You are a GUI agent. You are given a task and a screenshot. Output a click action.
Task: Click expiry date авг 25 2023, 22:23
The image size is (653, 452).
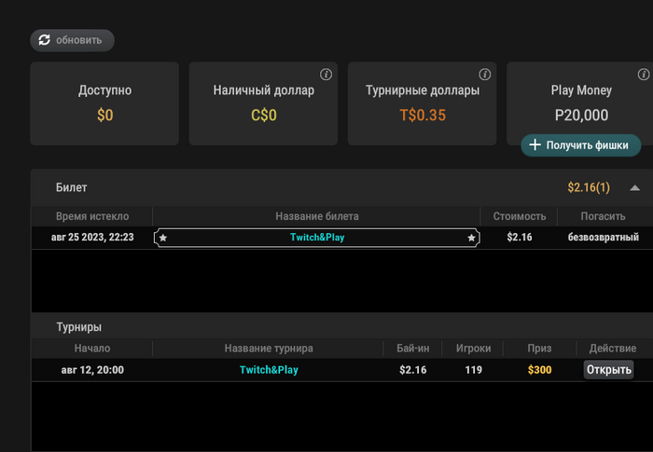92,238
